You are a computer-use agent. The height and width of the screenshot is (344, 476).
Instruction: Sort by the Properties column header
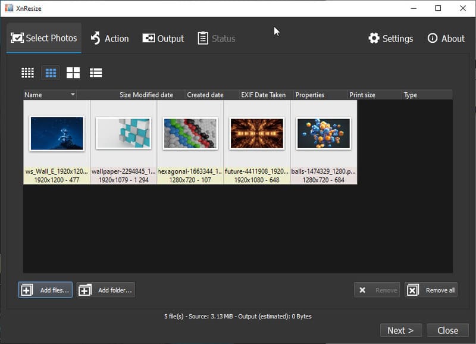click(x=309, y=95)
